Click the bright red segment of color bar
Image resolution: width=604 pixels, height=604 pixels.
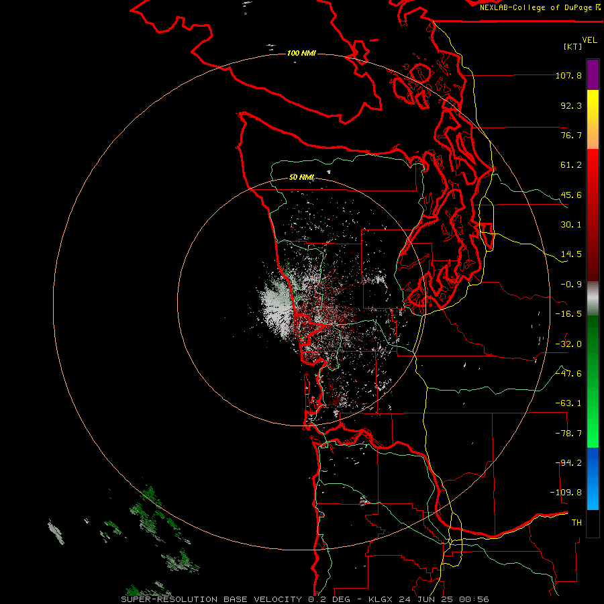593,215
